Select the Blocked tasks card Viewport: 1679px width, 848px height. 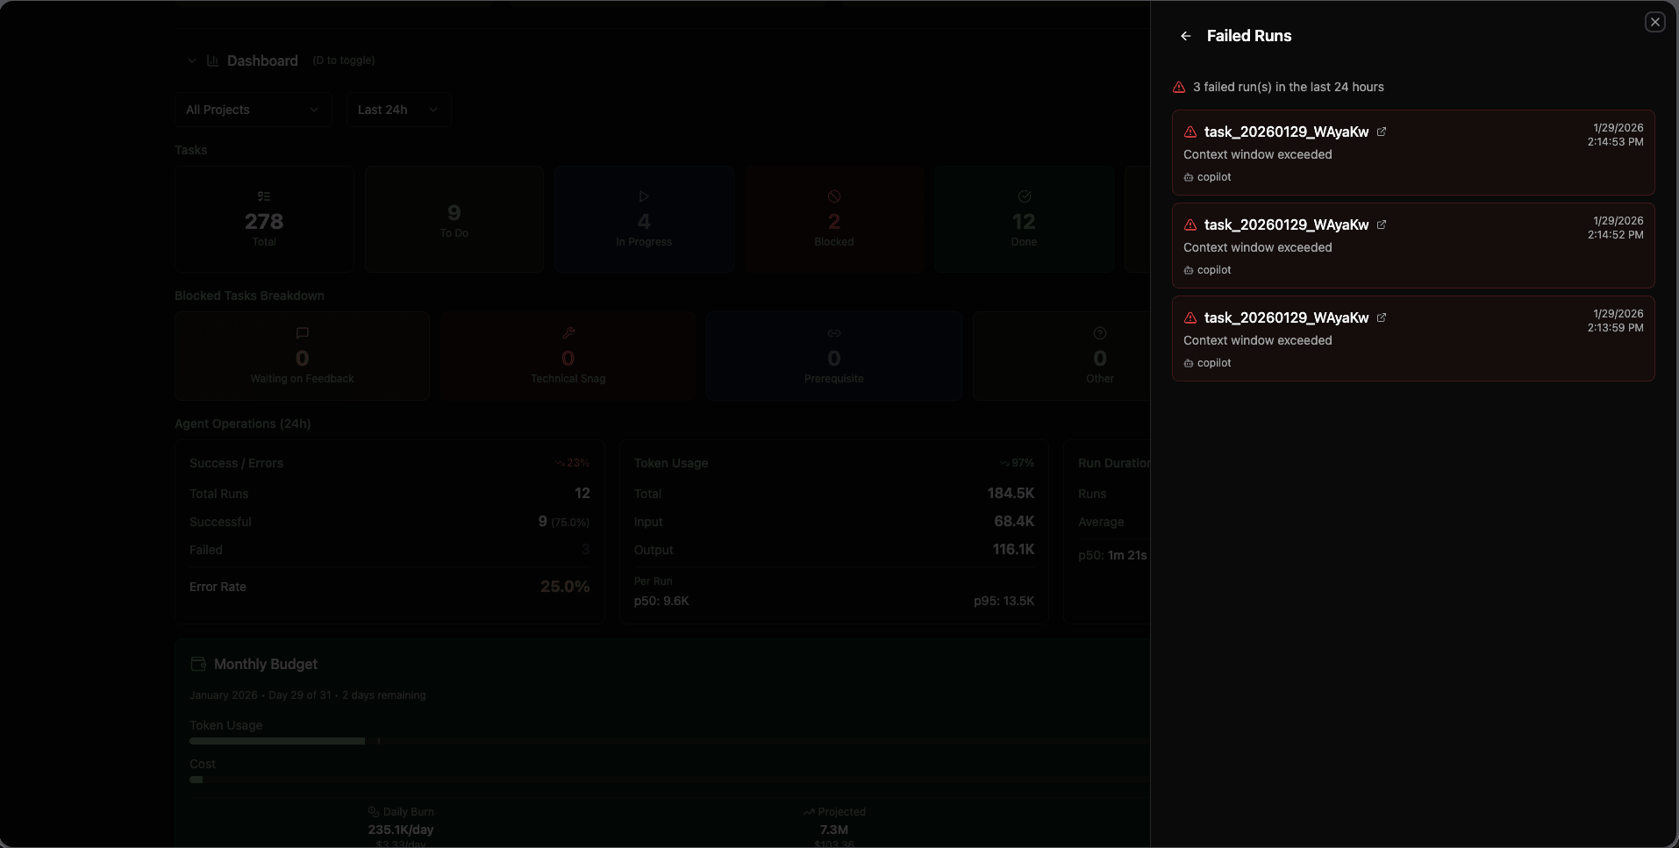833,219
